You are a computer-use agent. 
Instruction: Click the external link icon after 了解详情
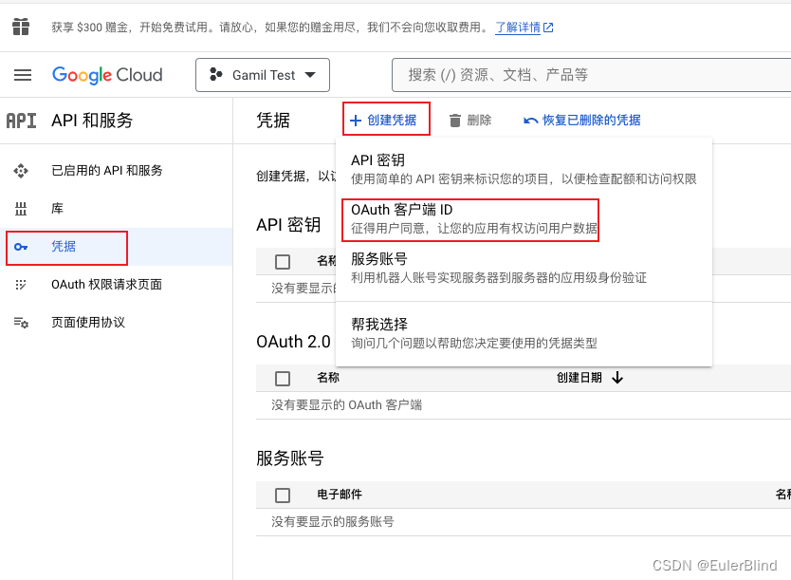[x=548, y=28]
